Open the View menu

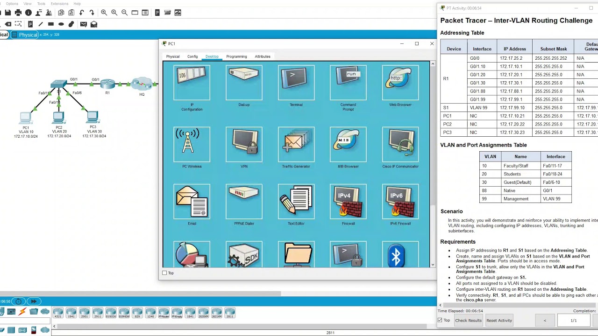click(28, 4)
